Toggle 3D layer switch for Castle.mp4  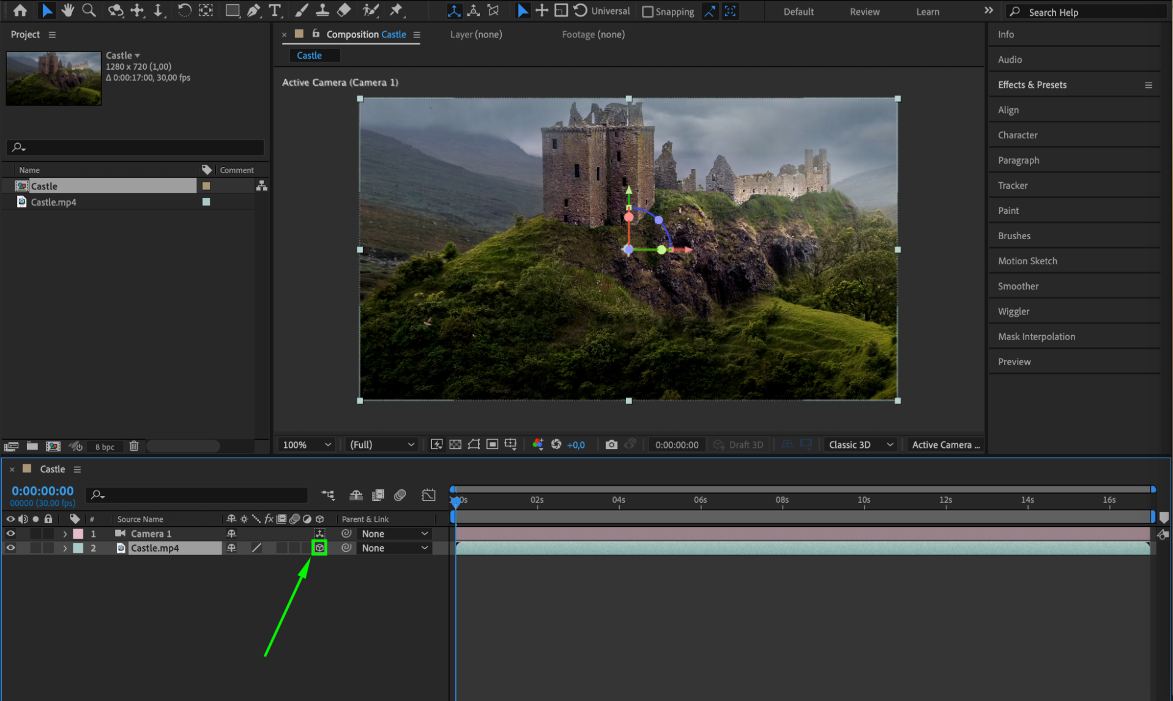coord(319,548)
